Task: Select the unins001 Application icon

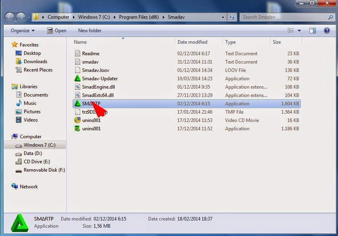Action: [x=77, y=129]
